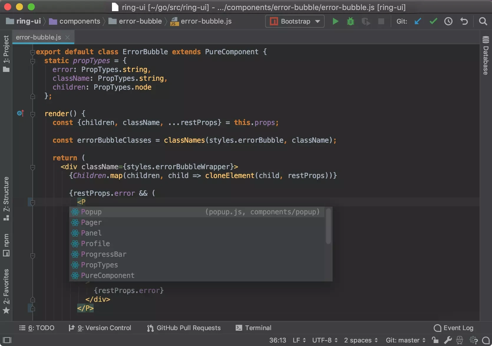The image size is (492, 346).
Task: Revert changes with the undo arrow icon
Action: point(464,21)
